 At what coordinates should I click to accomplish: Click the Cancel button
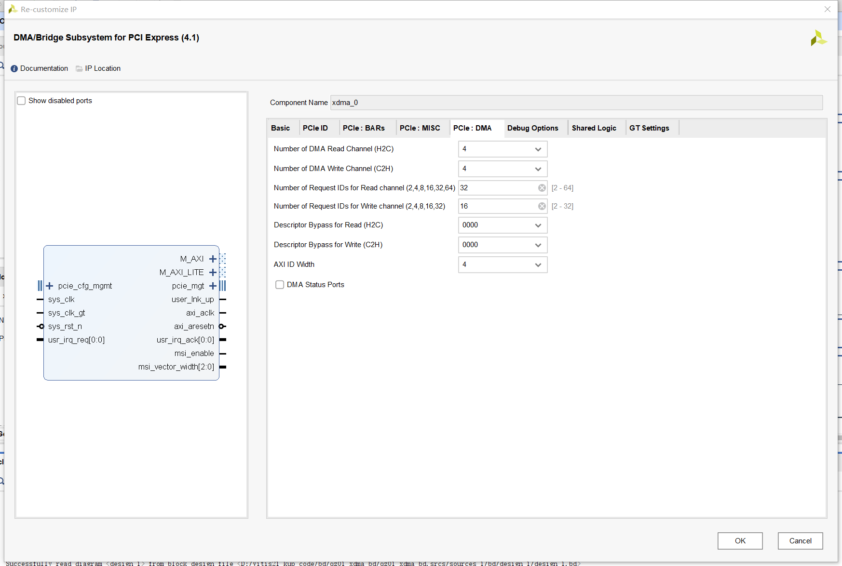800,541
